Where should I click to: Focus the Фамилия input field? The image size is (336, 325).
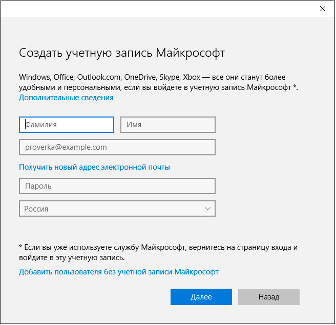67,125
